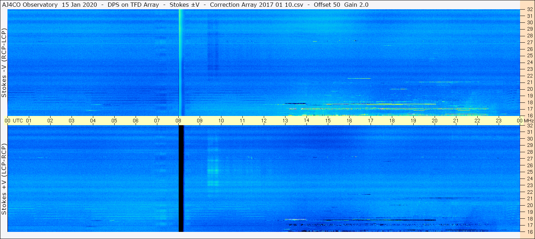Click the 23 MHz label on lower panel

pos(530,185)
